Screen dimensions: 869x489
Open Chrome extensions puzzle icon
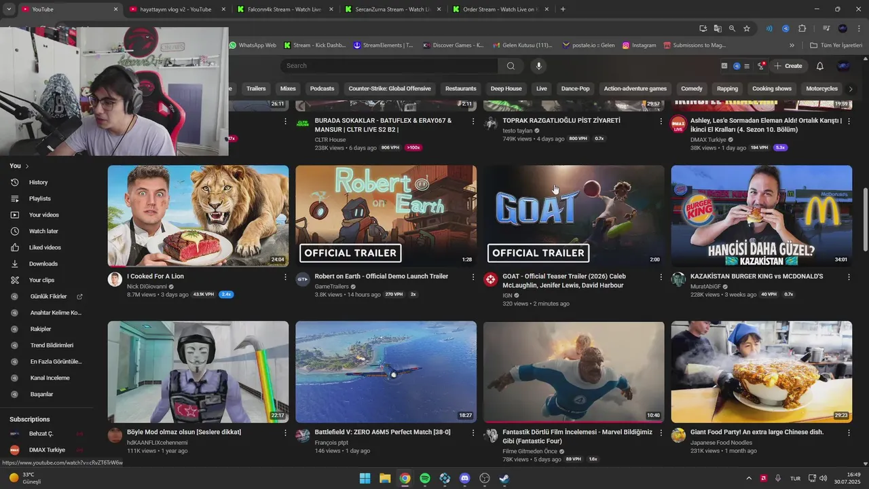click(x=802, y=29)
